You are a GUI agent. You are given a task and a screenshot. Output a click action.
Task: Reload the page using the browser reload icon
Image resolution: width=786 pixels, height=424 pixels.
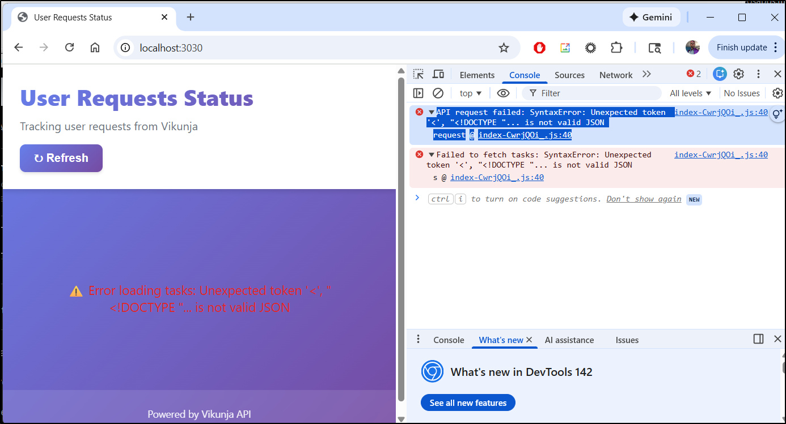coord(70,48)
